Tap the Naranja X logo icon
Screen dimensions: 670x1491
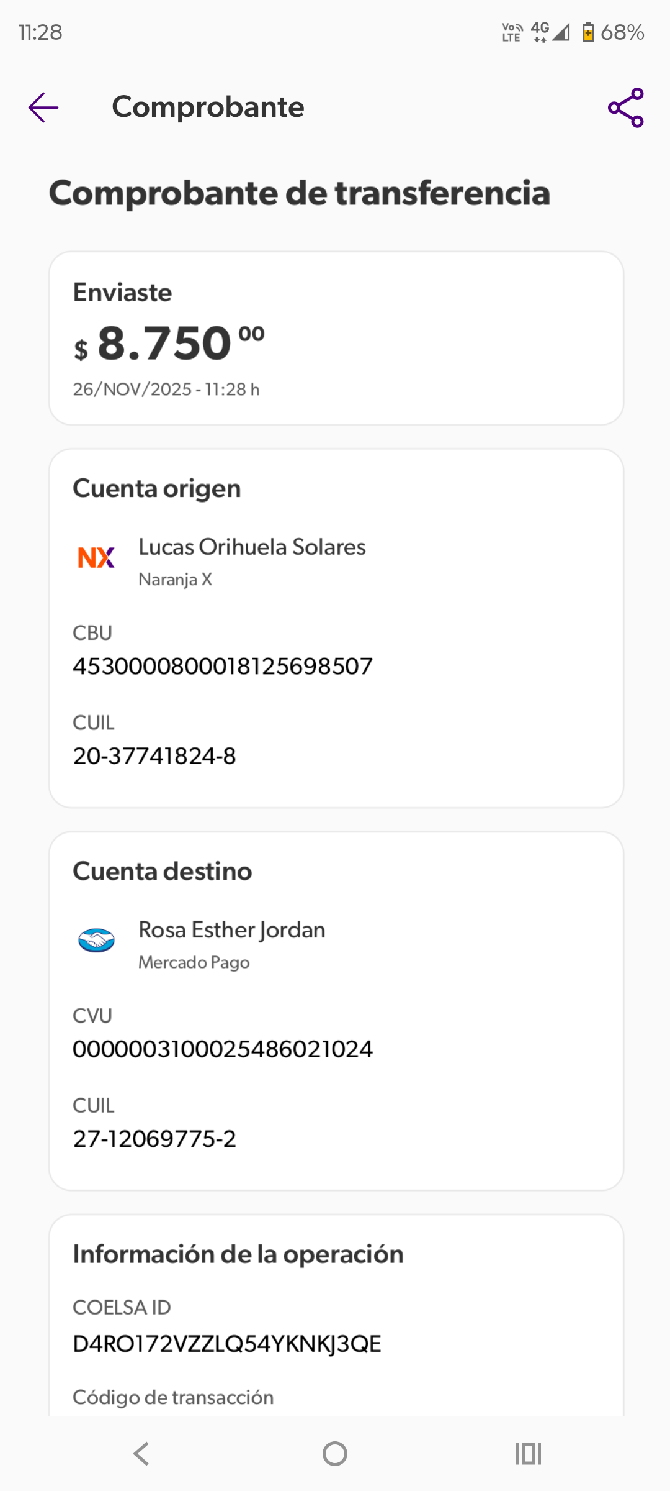tap(96, 557)
